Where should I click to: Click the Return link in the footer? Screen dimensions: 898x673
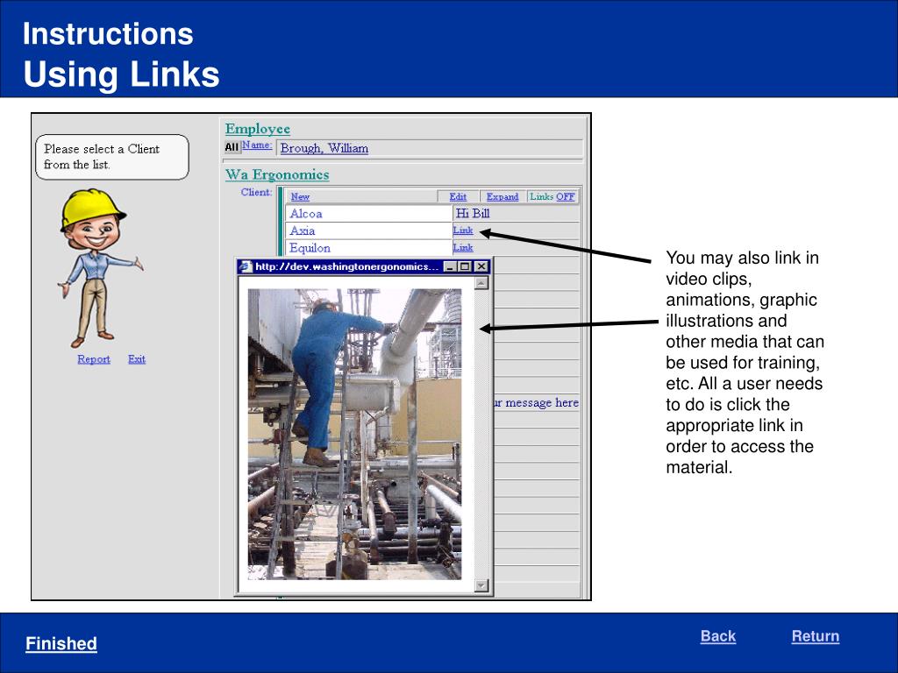click(815, 636)
